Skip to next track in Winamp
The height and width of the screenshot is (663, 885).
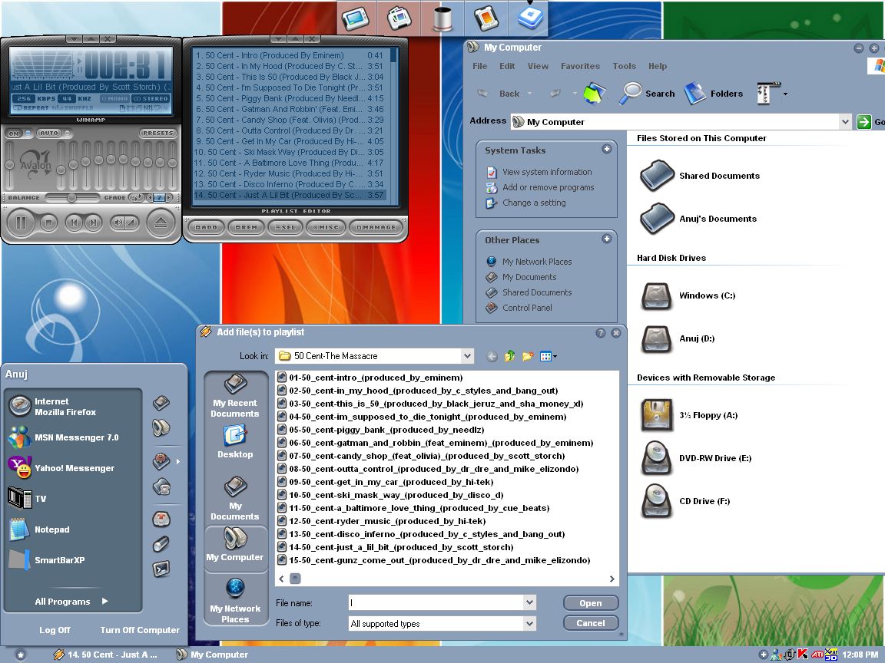[93, 223]
